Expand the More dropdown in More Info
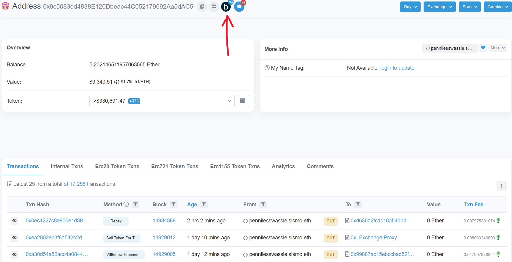 click(x=497, y=48)
